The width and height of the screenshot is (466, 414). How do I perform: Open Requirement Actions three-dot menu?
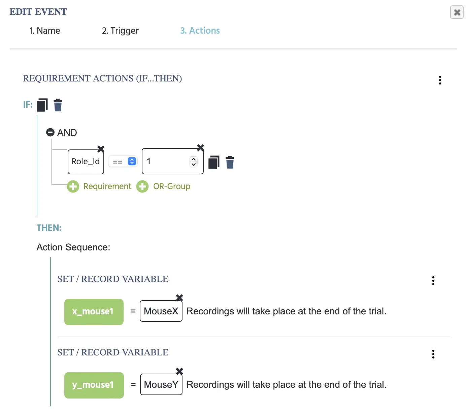click(x=440, y=80)
